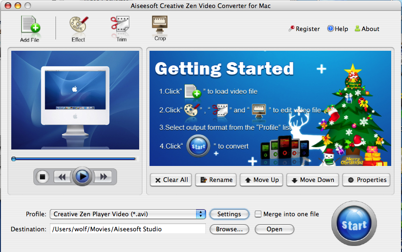Enable Merge into one file checkbox
The height and width of the screenshot is (252, 402).
coord(258,214)
